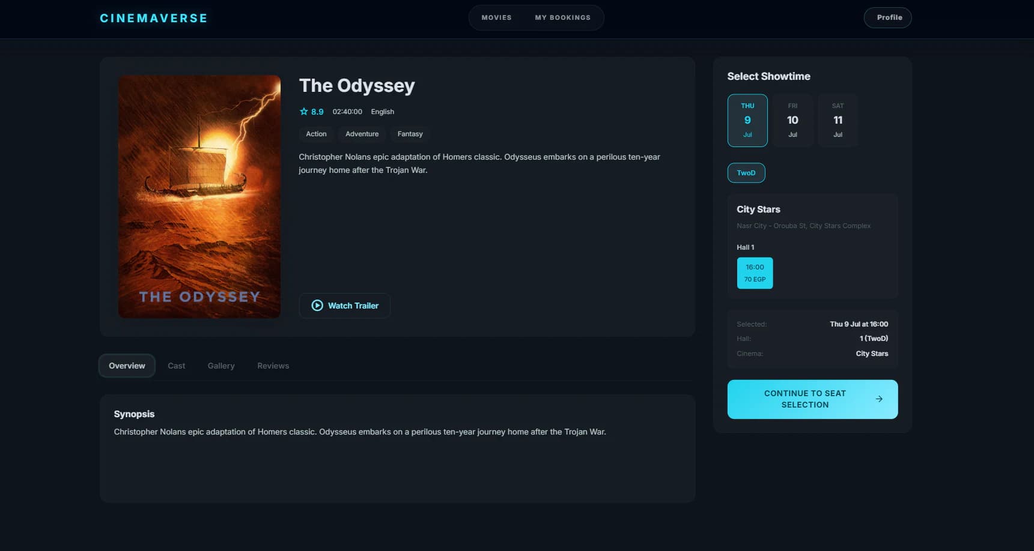Screen dimensions: 1034x551
Task: Click the Action genre tag
Action: click(x=316, y=134)
